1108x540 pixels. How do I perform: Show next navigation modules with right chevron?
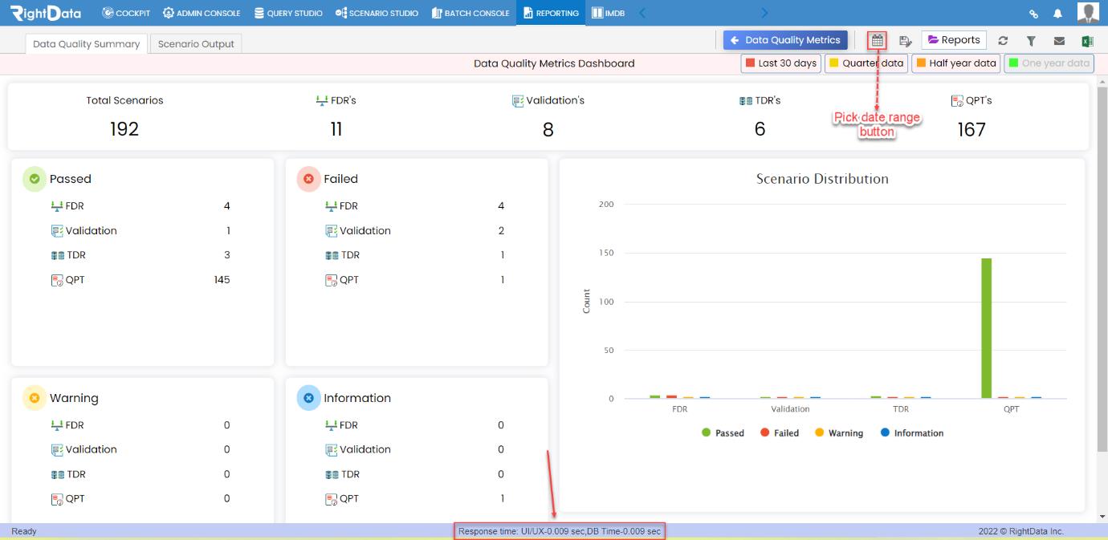(764, 13)
